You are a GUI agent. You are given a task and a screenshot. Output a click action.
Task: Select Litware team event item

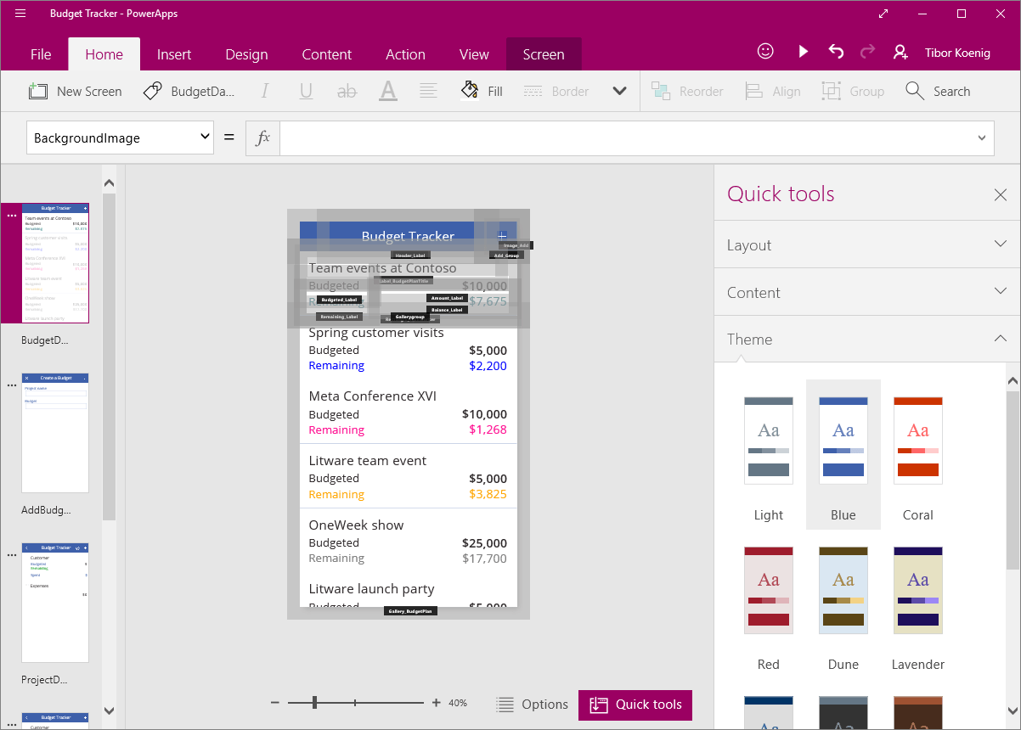[409, 476]
